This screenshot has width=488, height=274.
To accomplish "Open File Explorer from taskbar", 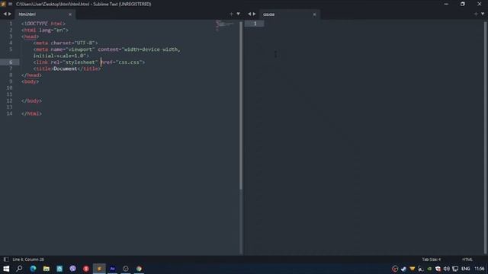I will (x=47, y=269).
